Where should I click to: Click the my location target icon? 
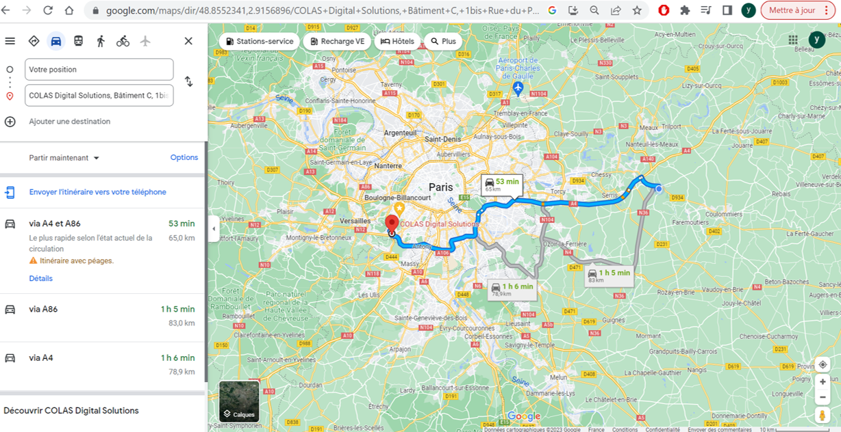823,365
